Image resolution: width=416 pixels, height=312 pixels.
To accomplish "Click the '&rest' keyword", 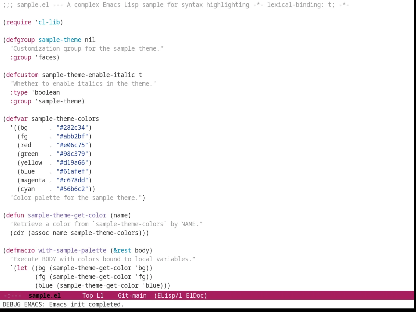I will (x=122, y=250).
